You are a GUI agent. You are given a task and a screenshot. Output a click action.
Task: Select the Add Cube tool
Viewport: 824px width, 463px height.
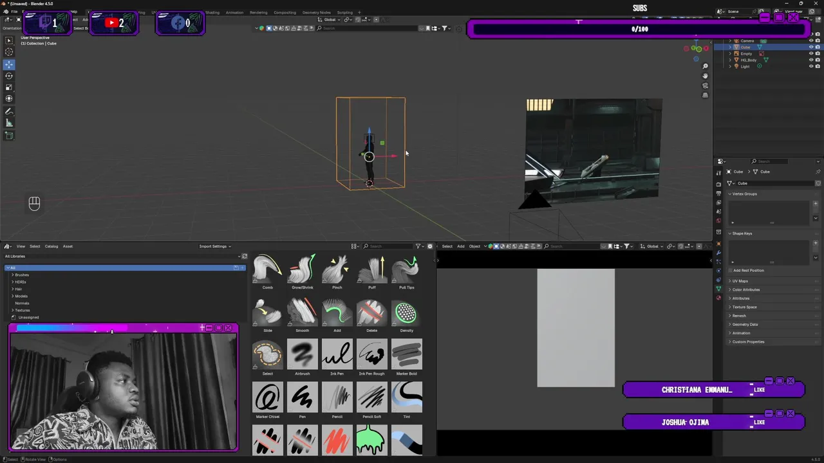pos(9,135)
